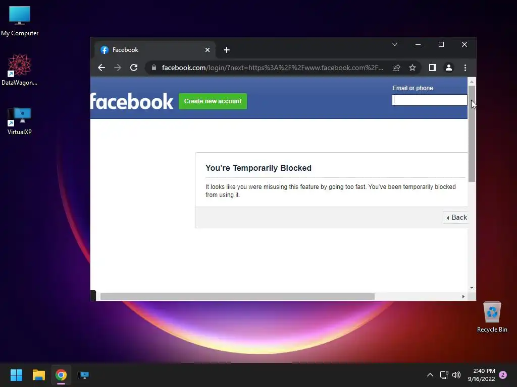Click the browser forward arrow
The image size is (517, 387).
tap(117, 68)
